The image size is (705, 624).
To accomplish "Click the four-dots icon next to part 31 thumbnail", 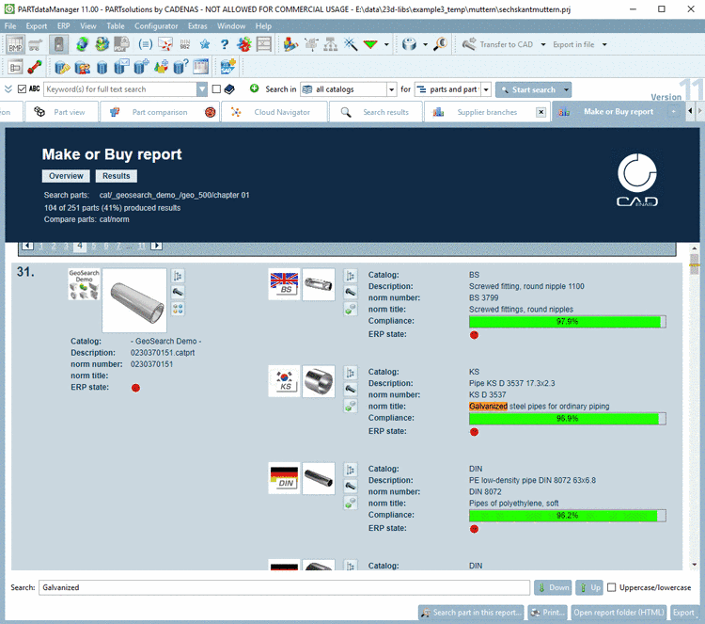I will coord(178,309).
